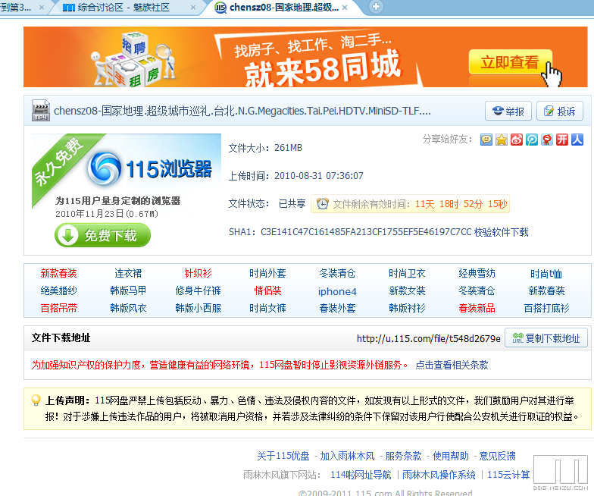Open the 时尚t恤 link

pyautogui.click(x=546, y=274)
